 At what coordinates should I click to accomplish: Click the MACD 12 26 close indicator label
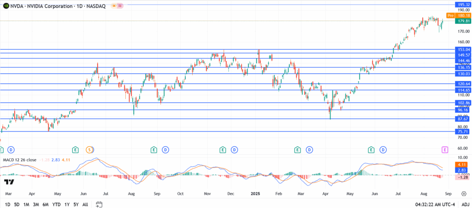(20, 160)
